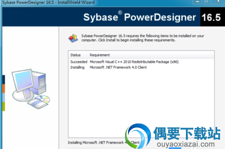This screenshot has height=149, width=225.
Task: Maximize the InstallShield Wizard window
Action: pos(206,2)
